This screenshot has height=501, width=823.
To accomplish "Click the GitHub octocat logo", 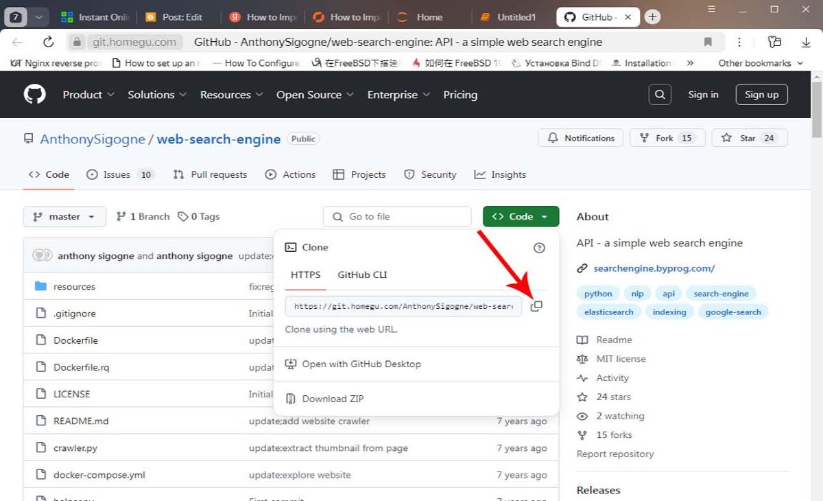I will coord(35,95).
